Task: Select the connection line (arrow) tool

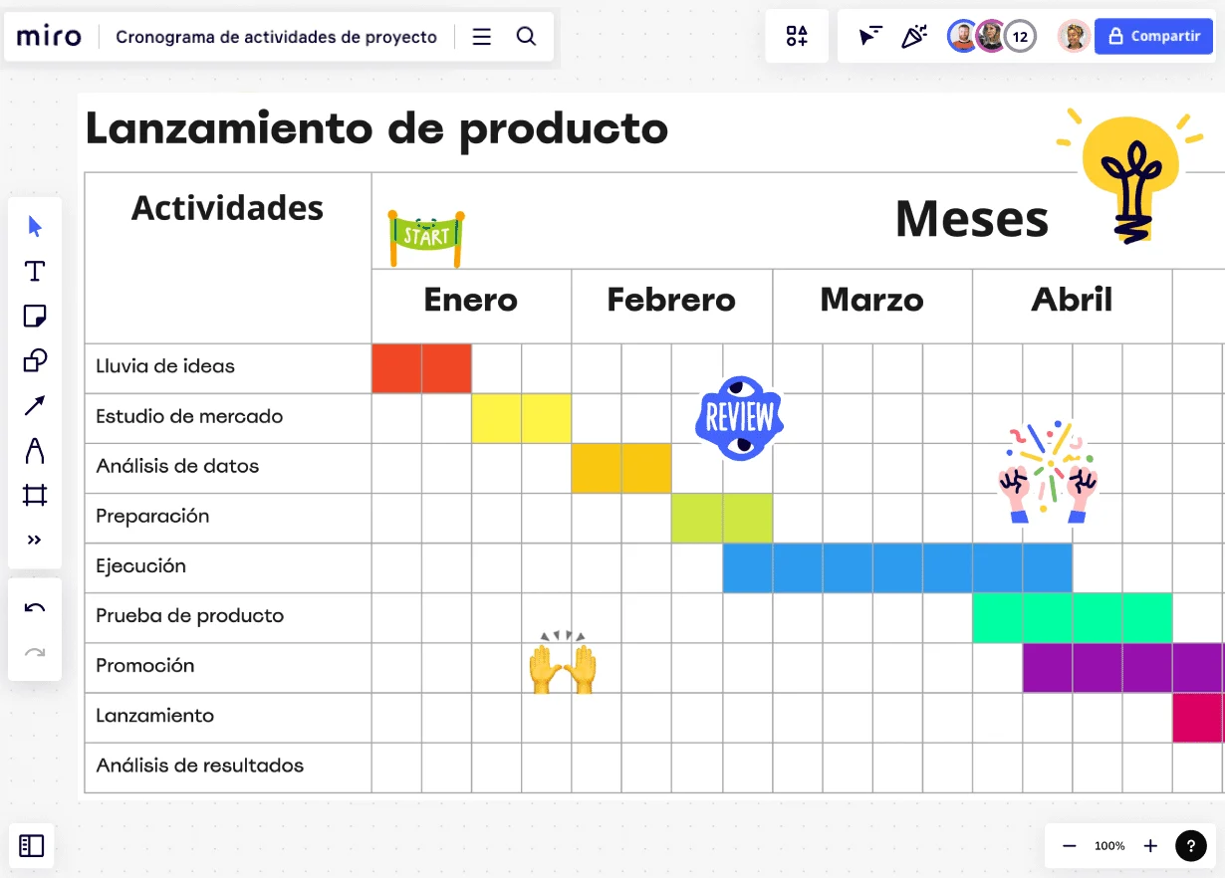Action: 34,405
